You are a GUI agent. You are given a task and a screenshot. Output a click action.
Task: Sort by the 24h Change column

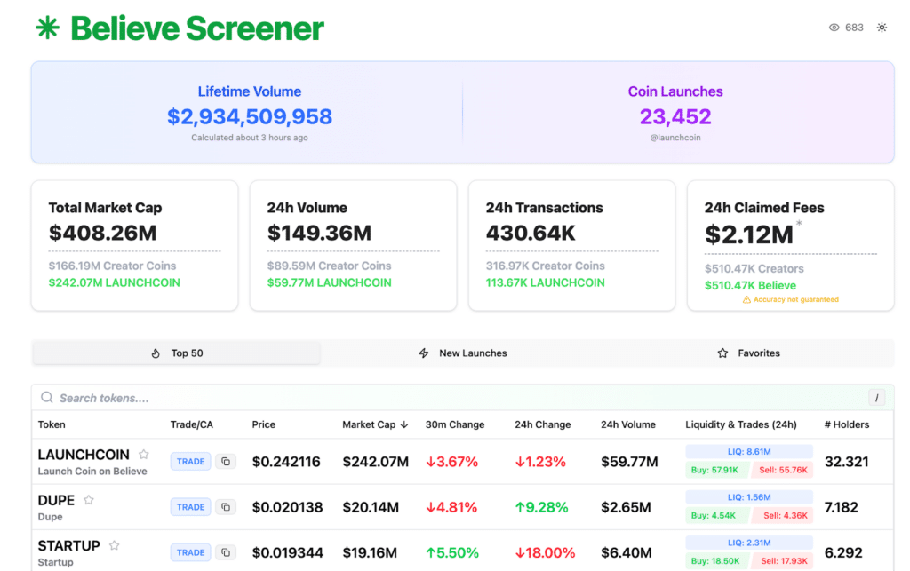tap(543, 424)
